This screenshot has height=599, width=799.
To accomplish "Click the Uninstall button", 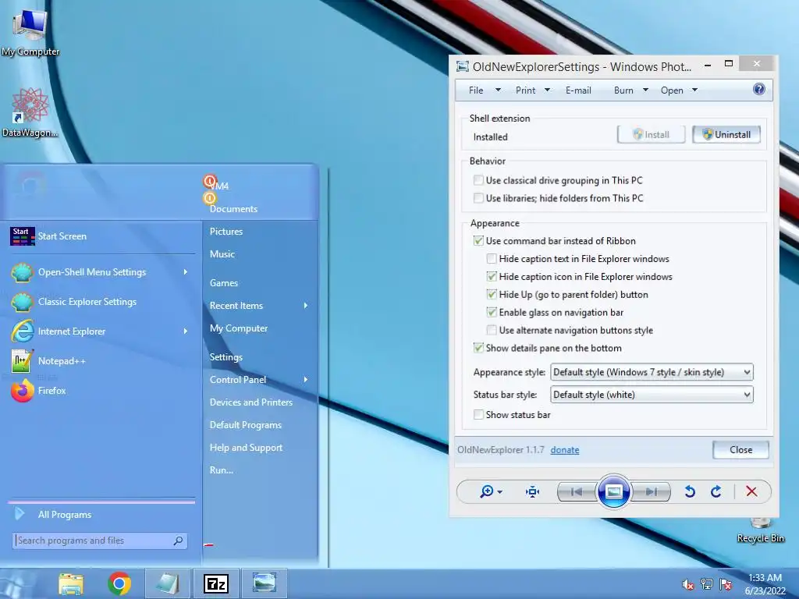I will tap(726, 134).
